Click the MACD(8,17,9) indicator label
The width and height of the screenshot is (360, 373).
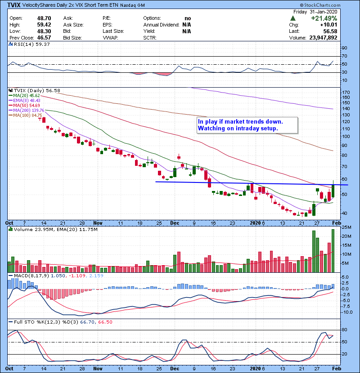pos(31,276)
